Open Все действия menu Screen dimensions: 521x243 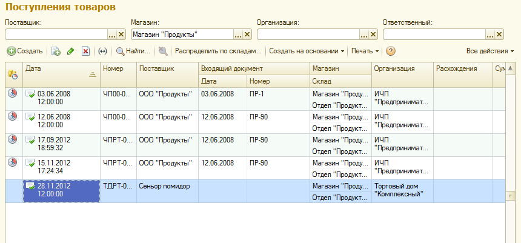click(490, 51)
